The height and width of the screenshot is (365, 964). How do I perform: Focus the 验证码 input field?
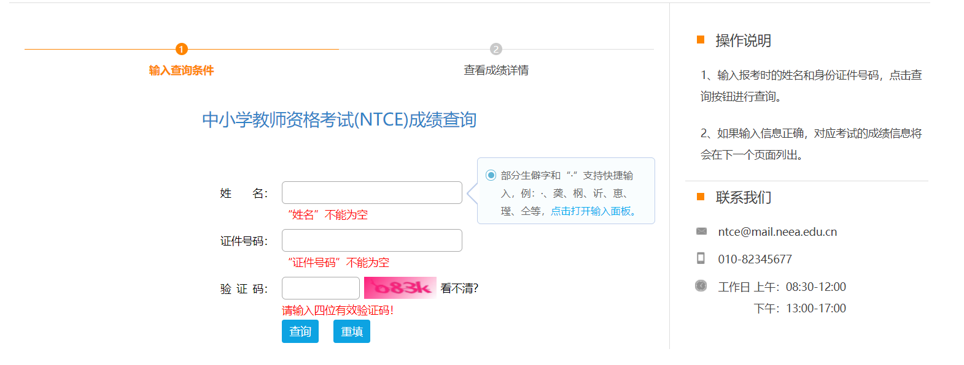pyautogui.click(x=321, y=288)
